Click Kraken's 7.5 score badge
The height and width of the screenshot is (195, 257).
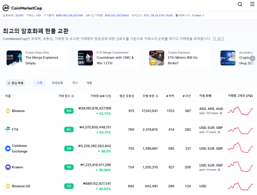(69, 167)
